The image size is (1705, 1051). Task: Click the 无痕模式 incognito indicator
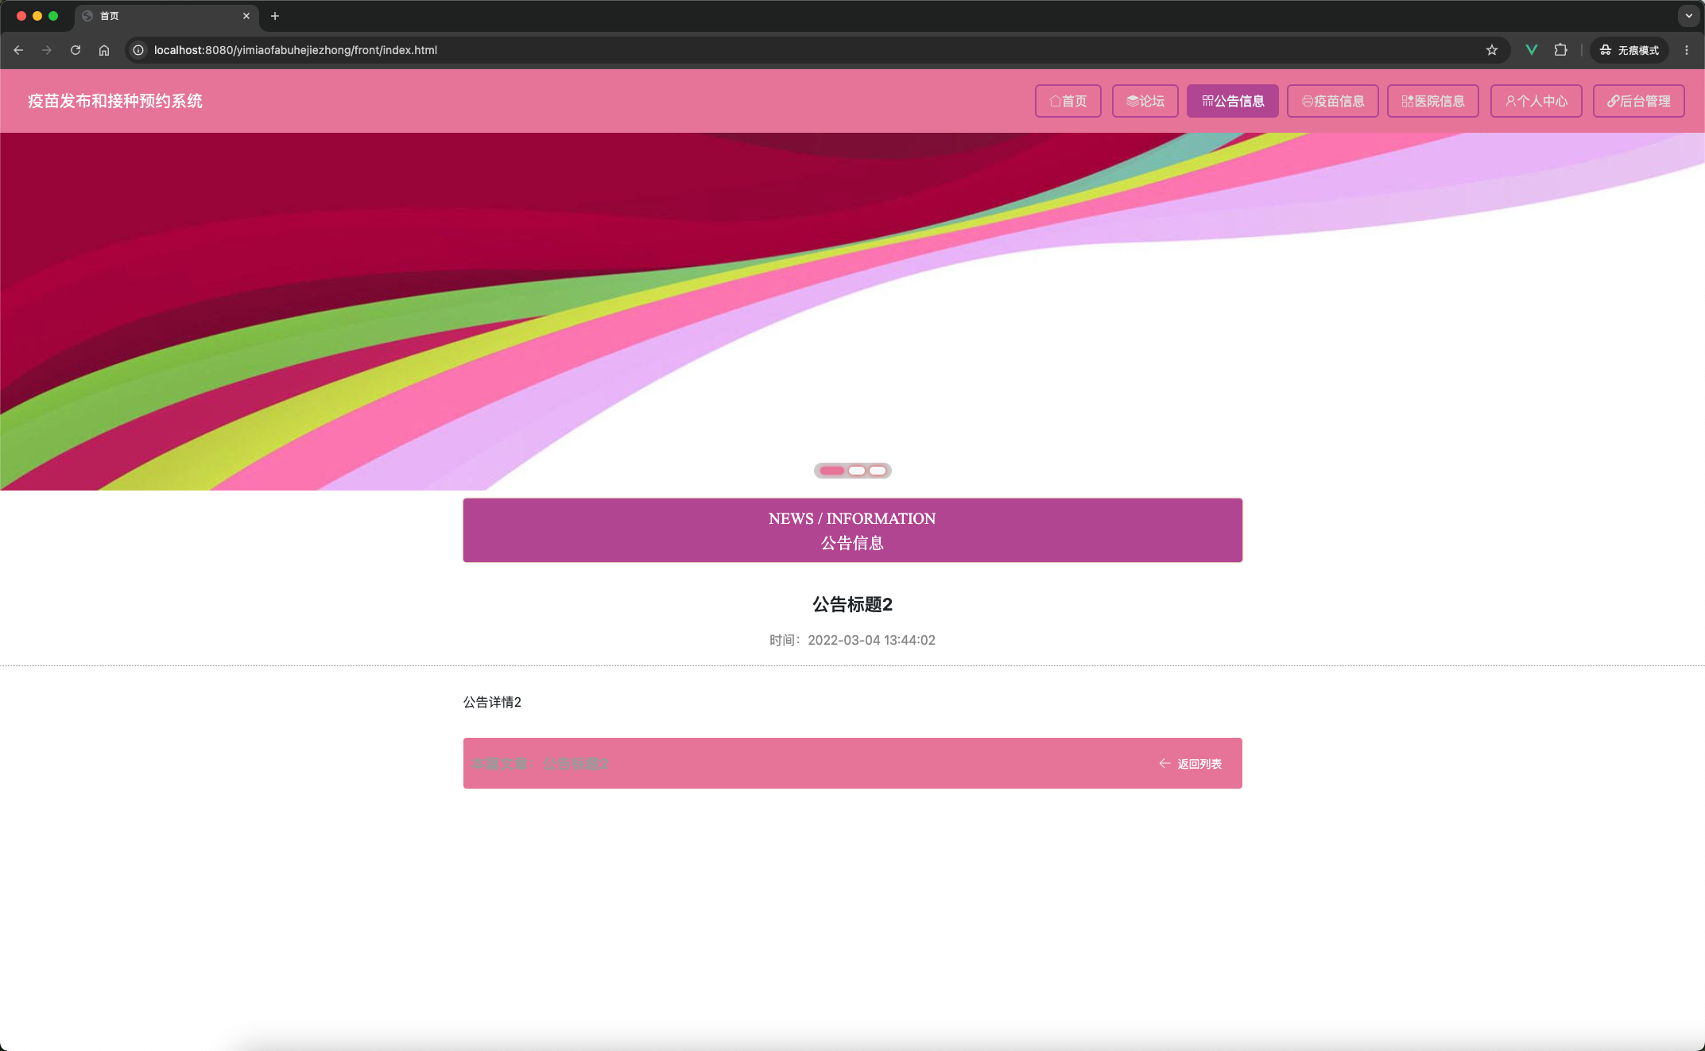[1629, 50]
